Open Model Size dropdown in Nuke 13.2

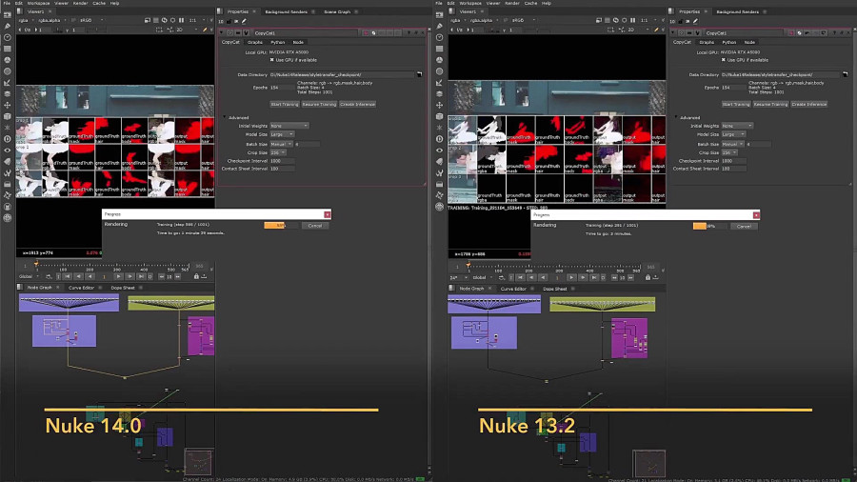tap(733, 134)
